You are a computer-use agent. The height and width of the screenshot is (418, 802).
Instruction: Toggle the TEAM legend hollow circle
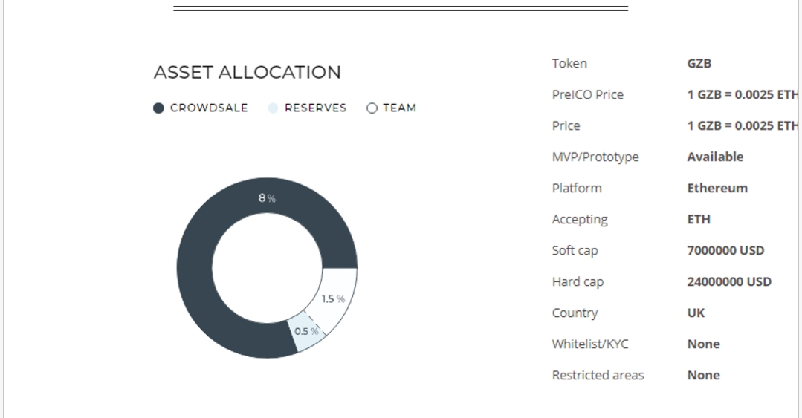pos(372,108)
